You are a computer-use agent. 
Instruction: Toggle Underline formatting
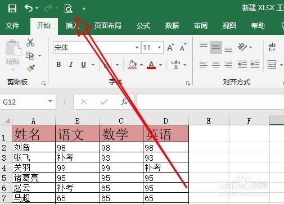(x=84, y=65)
